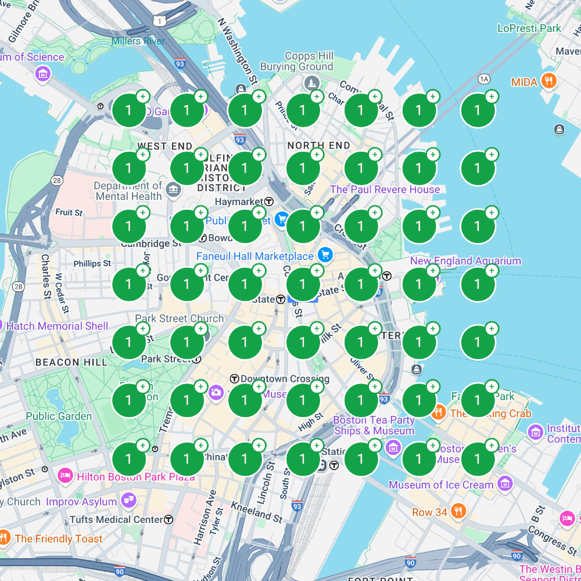Click plus badge on marker by Park Street Church
581x581 pixels.
point(201,329)
